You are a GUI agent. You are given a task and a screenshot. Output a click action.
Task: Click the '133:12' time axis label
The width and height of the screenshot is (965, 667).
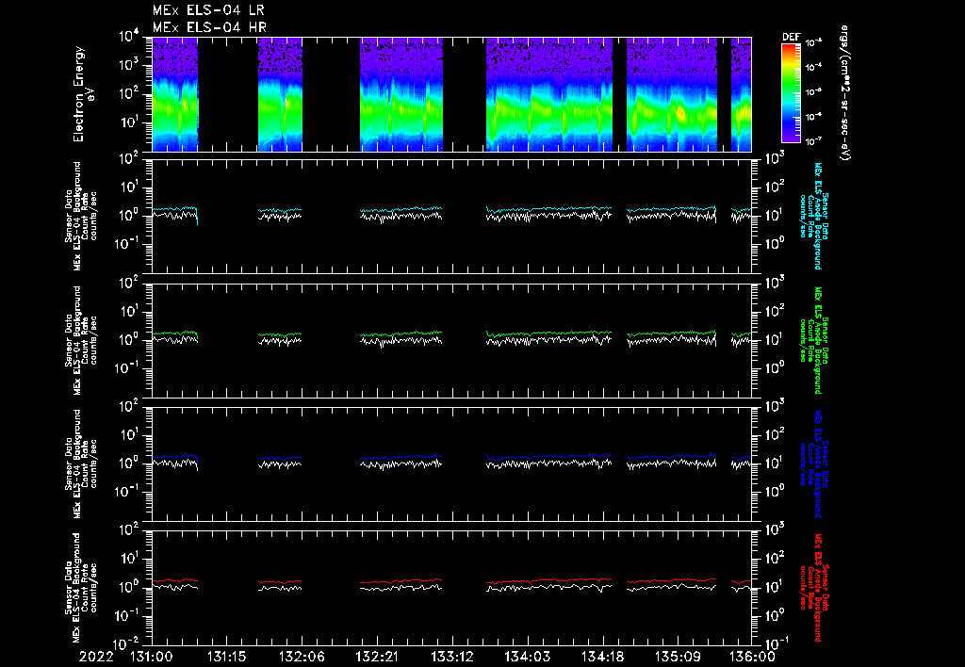coord(451,657)
